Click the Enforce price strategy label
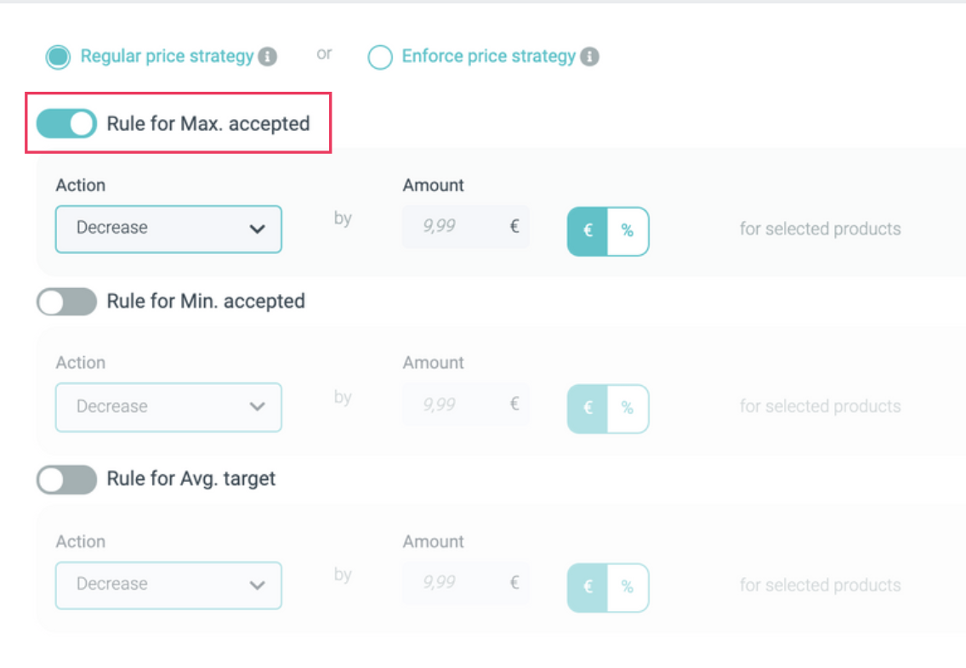The image size is (966, 668). coord(489,57)
